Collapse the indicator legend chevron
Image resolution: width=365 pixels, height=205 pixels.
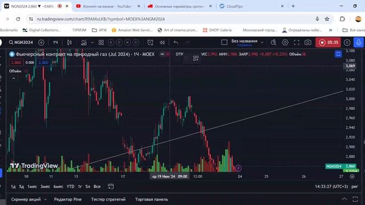pos(14,79)
